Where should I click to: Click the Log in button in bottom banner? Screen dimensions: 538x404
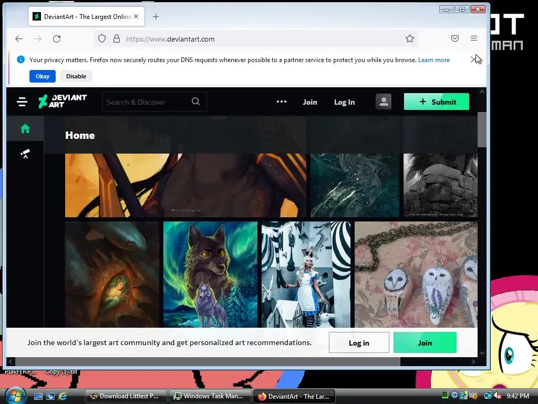click(359, 342)
